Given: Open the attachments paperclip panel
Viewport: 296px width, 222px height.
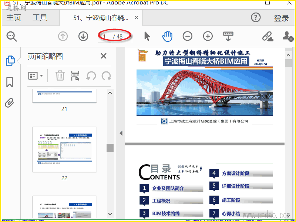Looking at the screenshot, I should click(10, 103).
